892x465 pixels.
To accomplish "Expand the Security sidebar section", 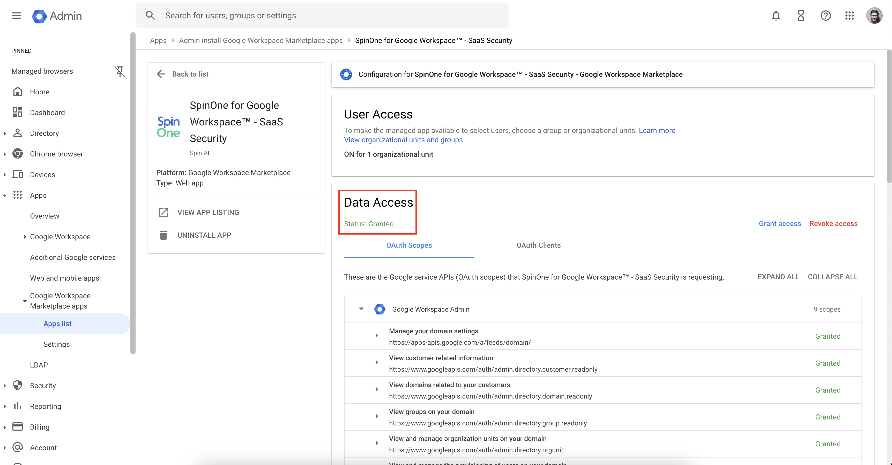I will click(x=5, y=386).
